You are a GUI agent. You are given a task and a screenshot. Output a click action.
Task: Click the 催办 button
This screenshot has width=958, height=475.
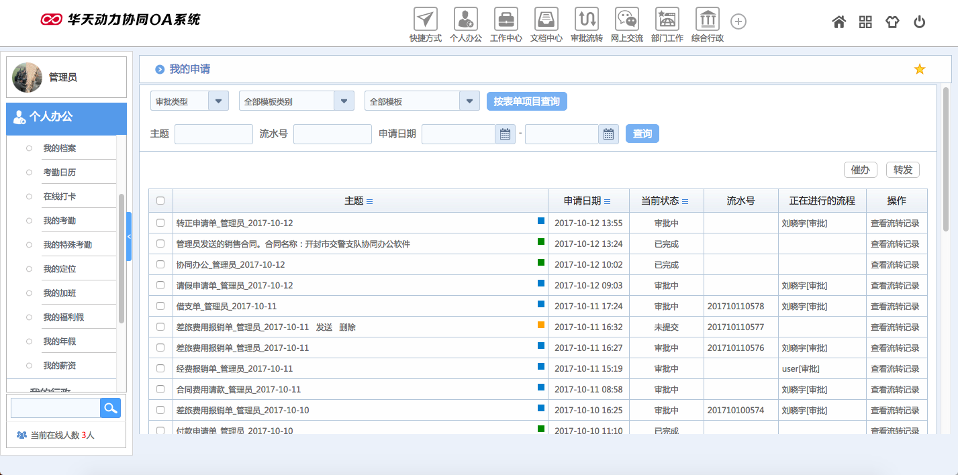860,170
